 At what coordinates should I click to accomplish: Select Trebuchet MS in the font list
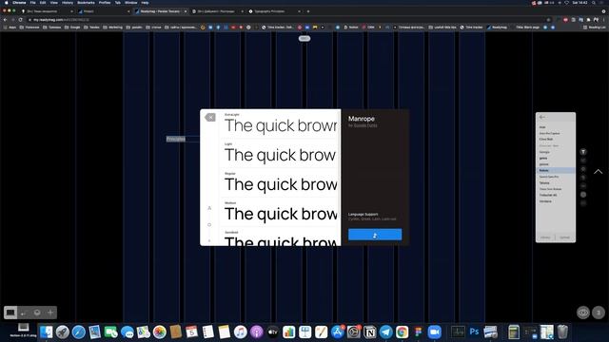pos(548,195)
